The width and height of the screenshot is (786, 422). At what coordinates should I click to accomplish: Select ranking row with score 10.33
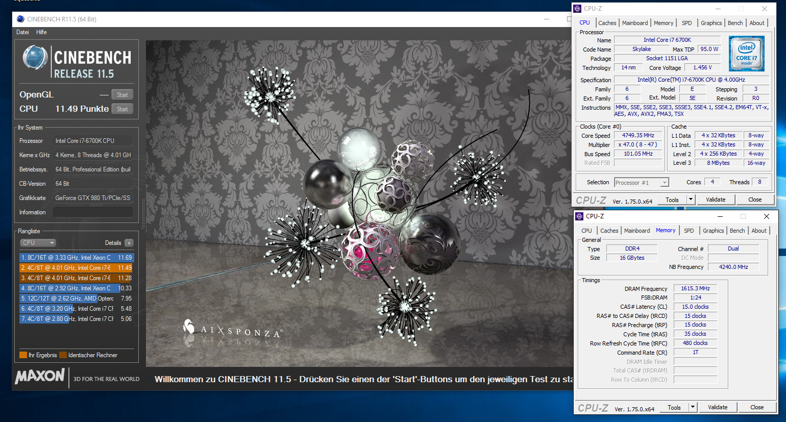click(77, 288)
